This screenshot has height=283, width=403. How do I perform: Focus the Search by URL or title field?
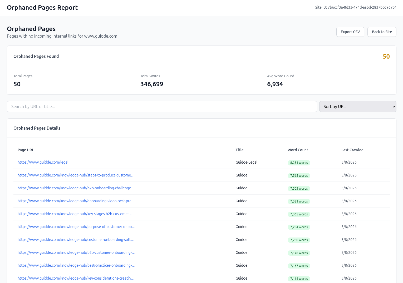click(162, 107)
